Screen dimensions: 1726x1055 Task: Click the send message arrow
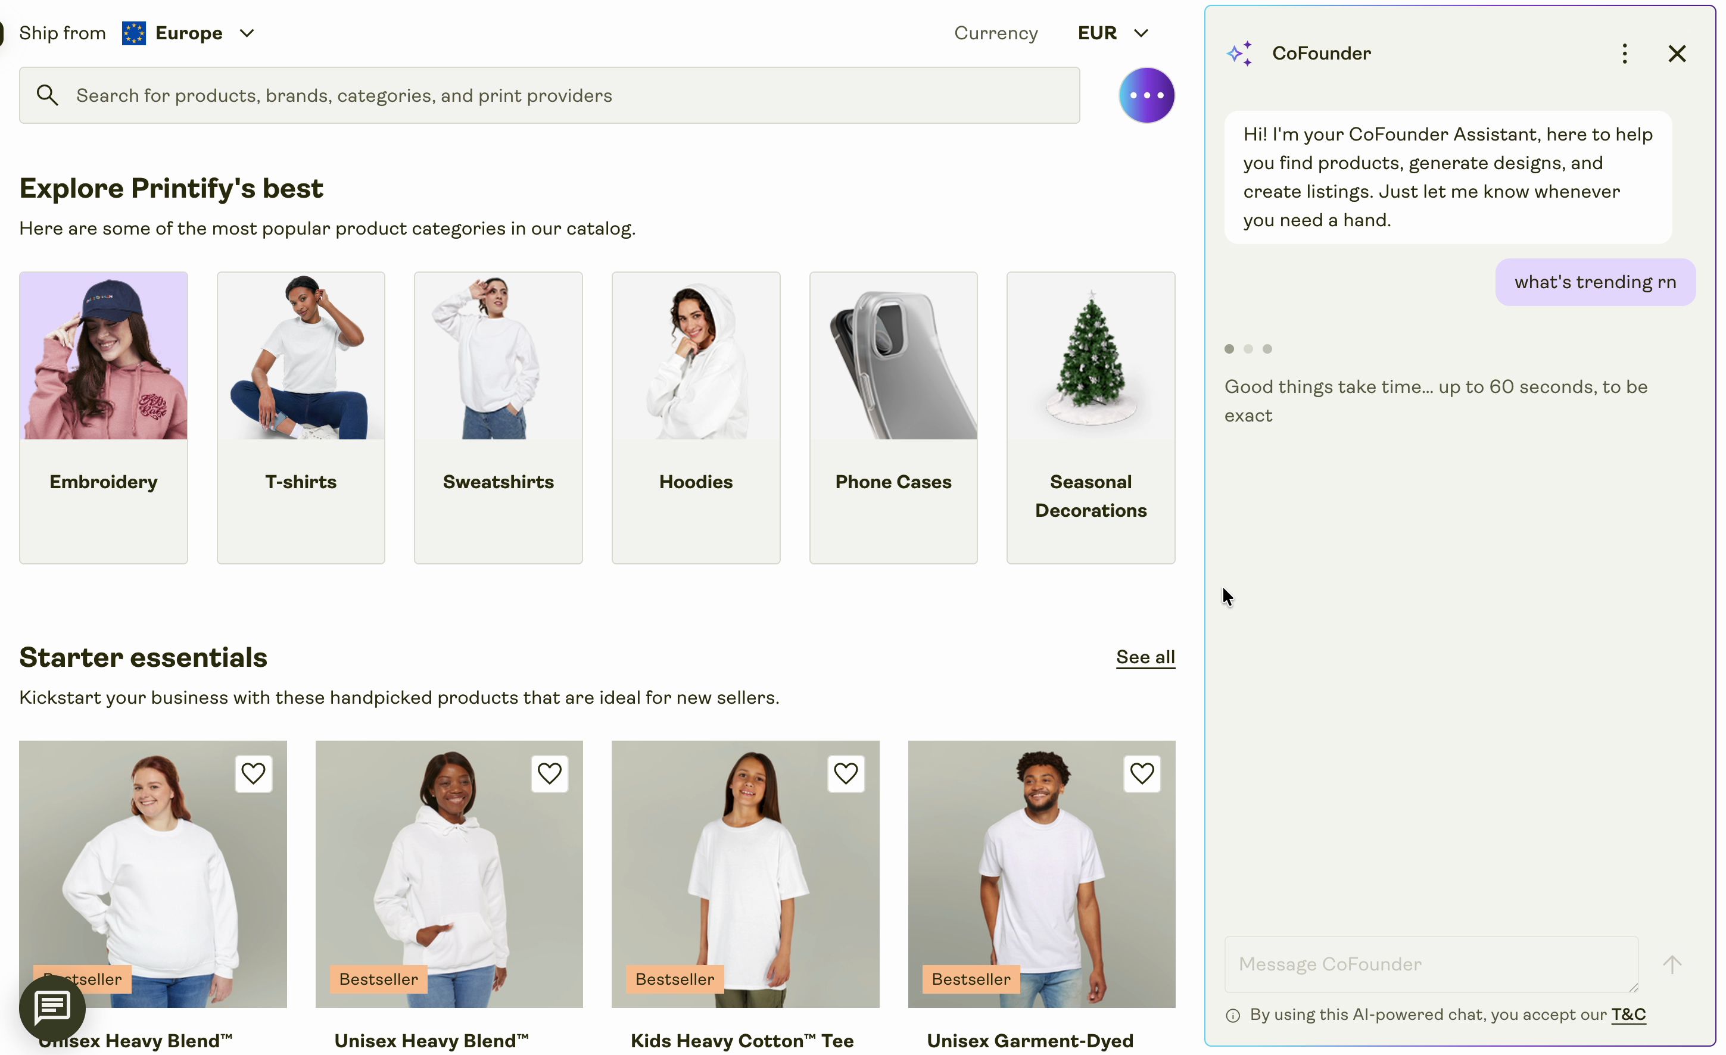(1671, 964)
